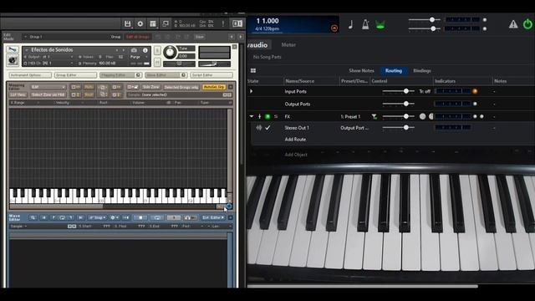
Task: Open the Instrument Options tab in Kontakt
Action: 30,74
